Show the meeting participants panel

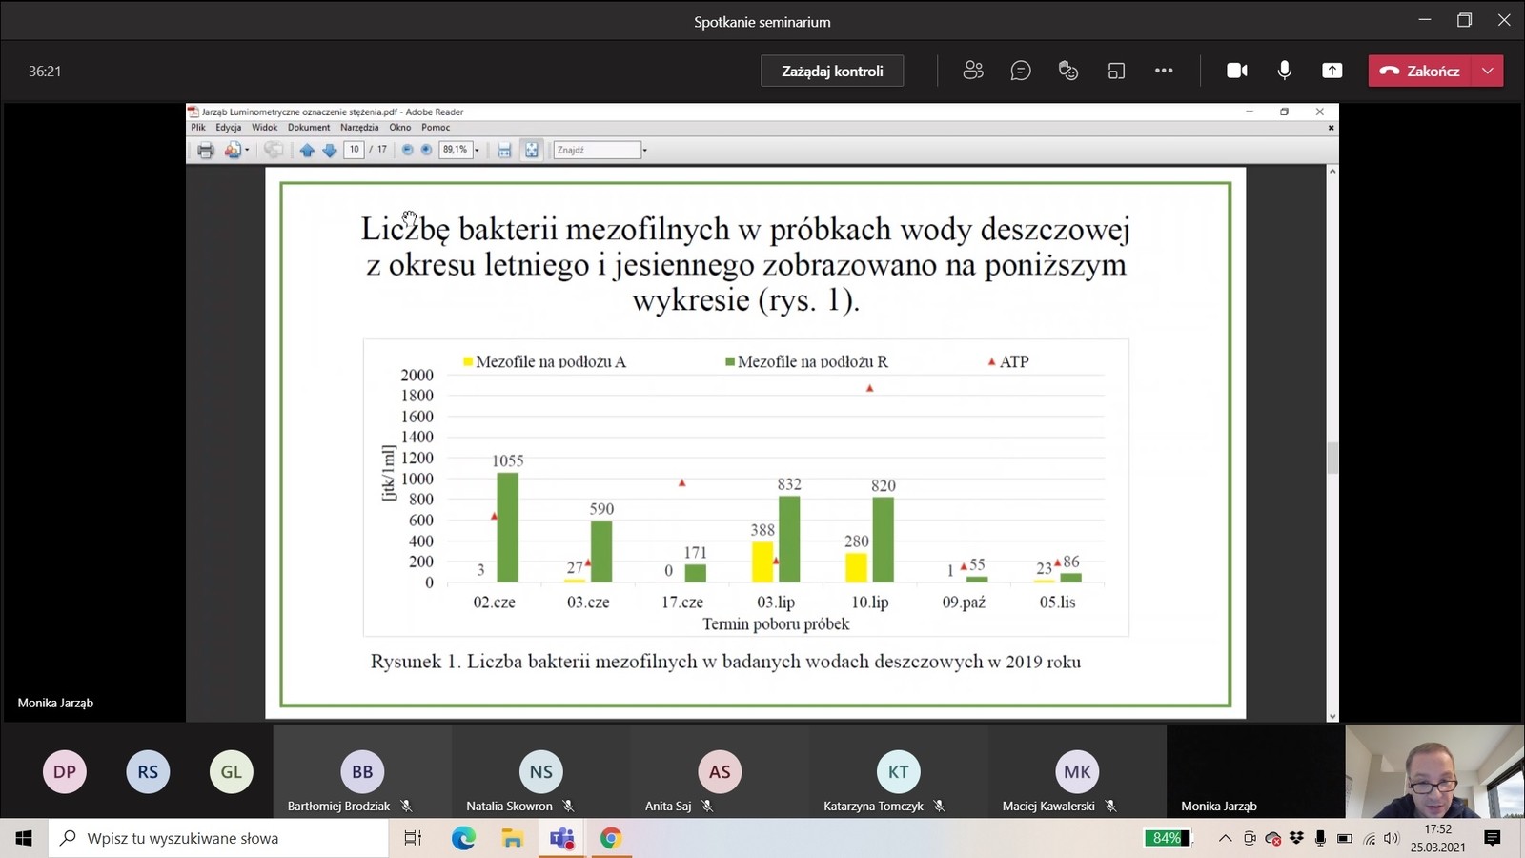click(972, 71)
